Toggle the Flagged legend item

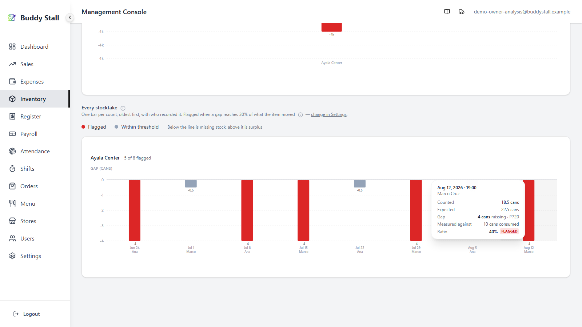94,127
